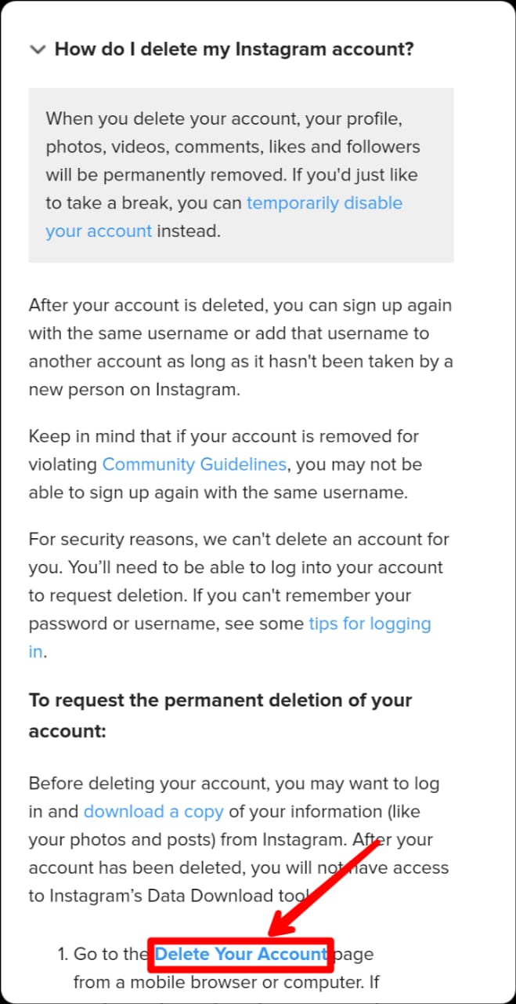Click the red arrow annotation
This screenshot has height=1004, width=516.
pyautogui.click(x=329, y=885)
